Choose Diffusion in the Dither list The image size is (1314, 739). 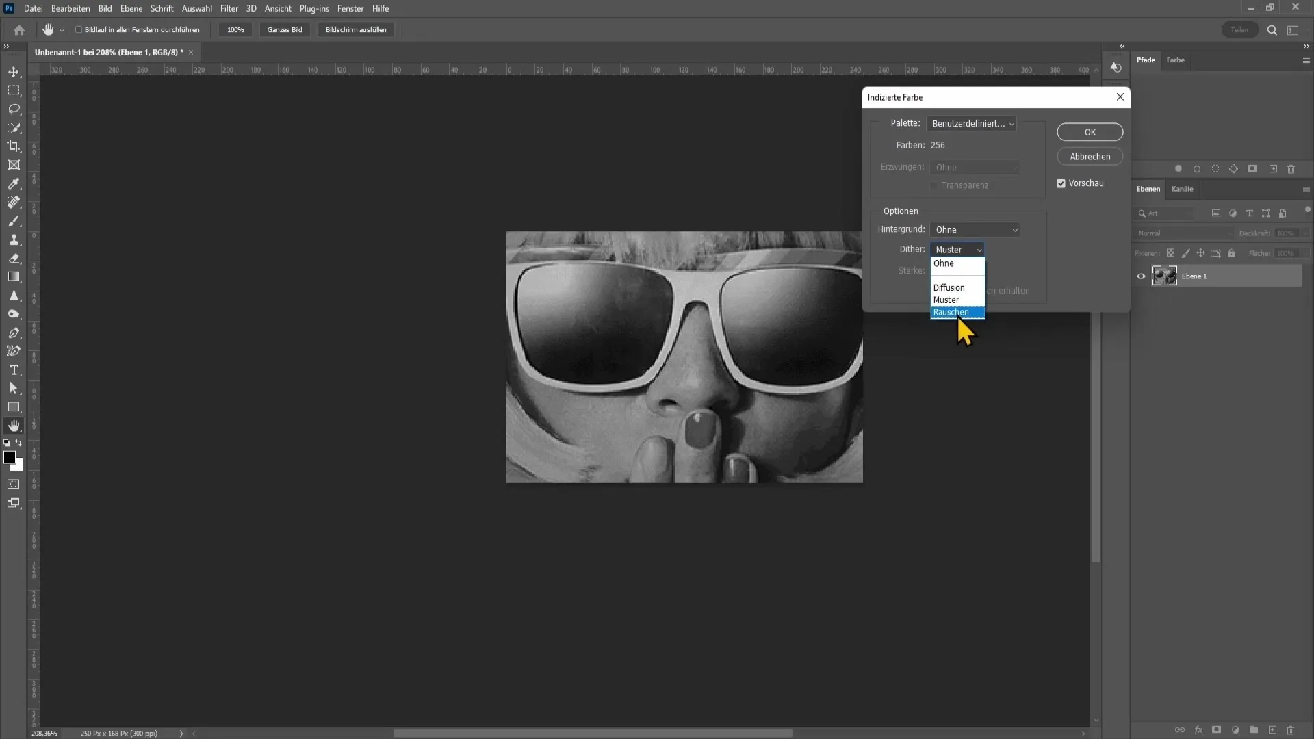click(x=957, y=288)
